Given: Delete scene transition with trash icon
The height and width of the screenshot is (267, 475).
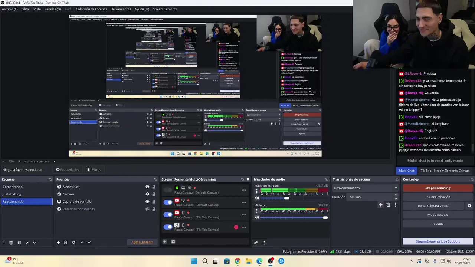Looking at the screenshot, I should point(388,205).
